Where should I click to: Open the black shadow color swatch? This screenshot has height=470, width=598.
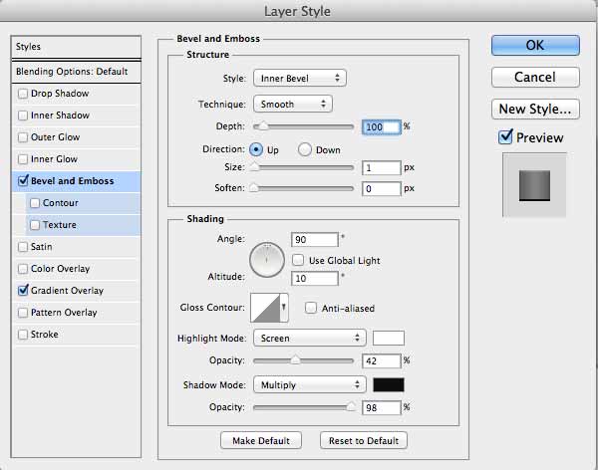tap(389, 385)
